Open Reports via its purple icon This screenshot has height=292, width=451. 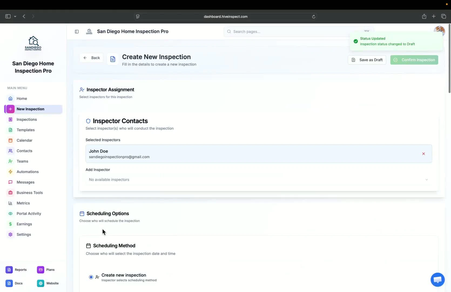pos(9,270)
